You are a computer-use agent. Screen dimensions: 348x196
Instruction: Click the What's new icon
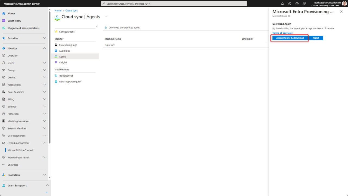click(x=4, y=21)
